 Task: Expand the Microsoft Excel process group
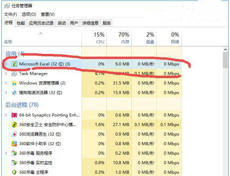click(6, 64)
